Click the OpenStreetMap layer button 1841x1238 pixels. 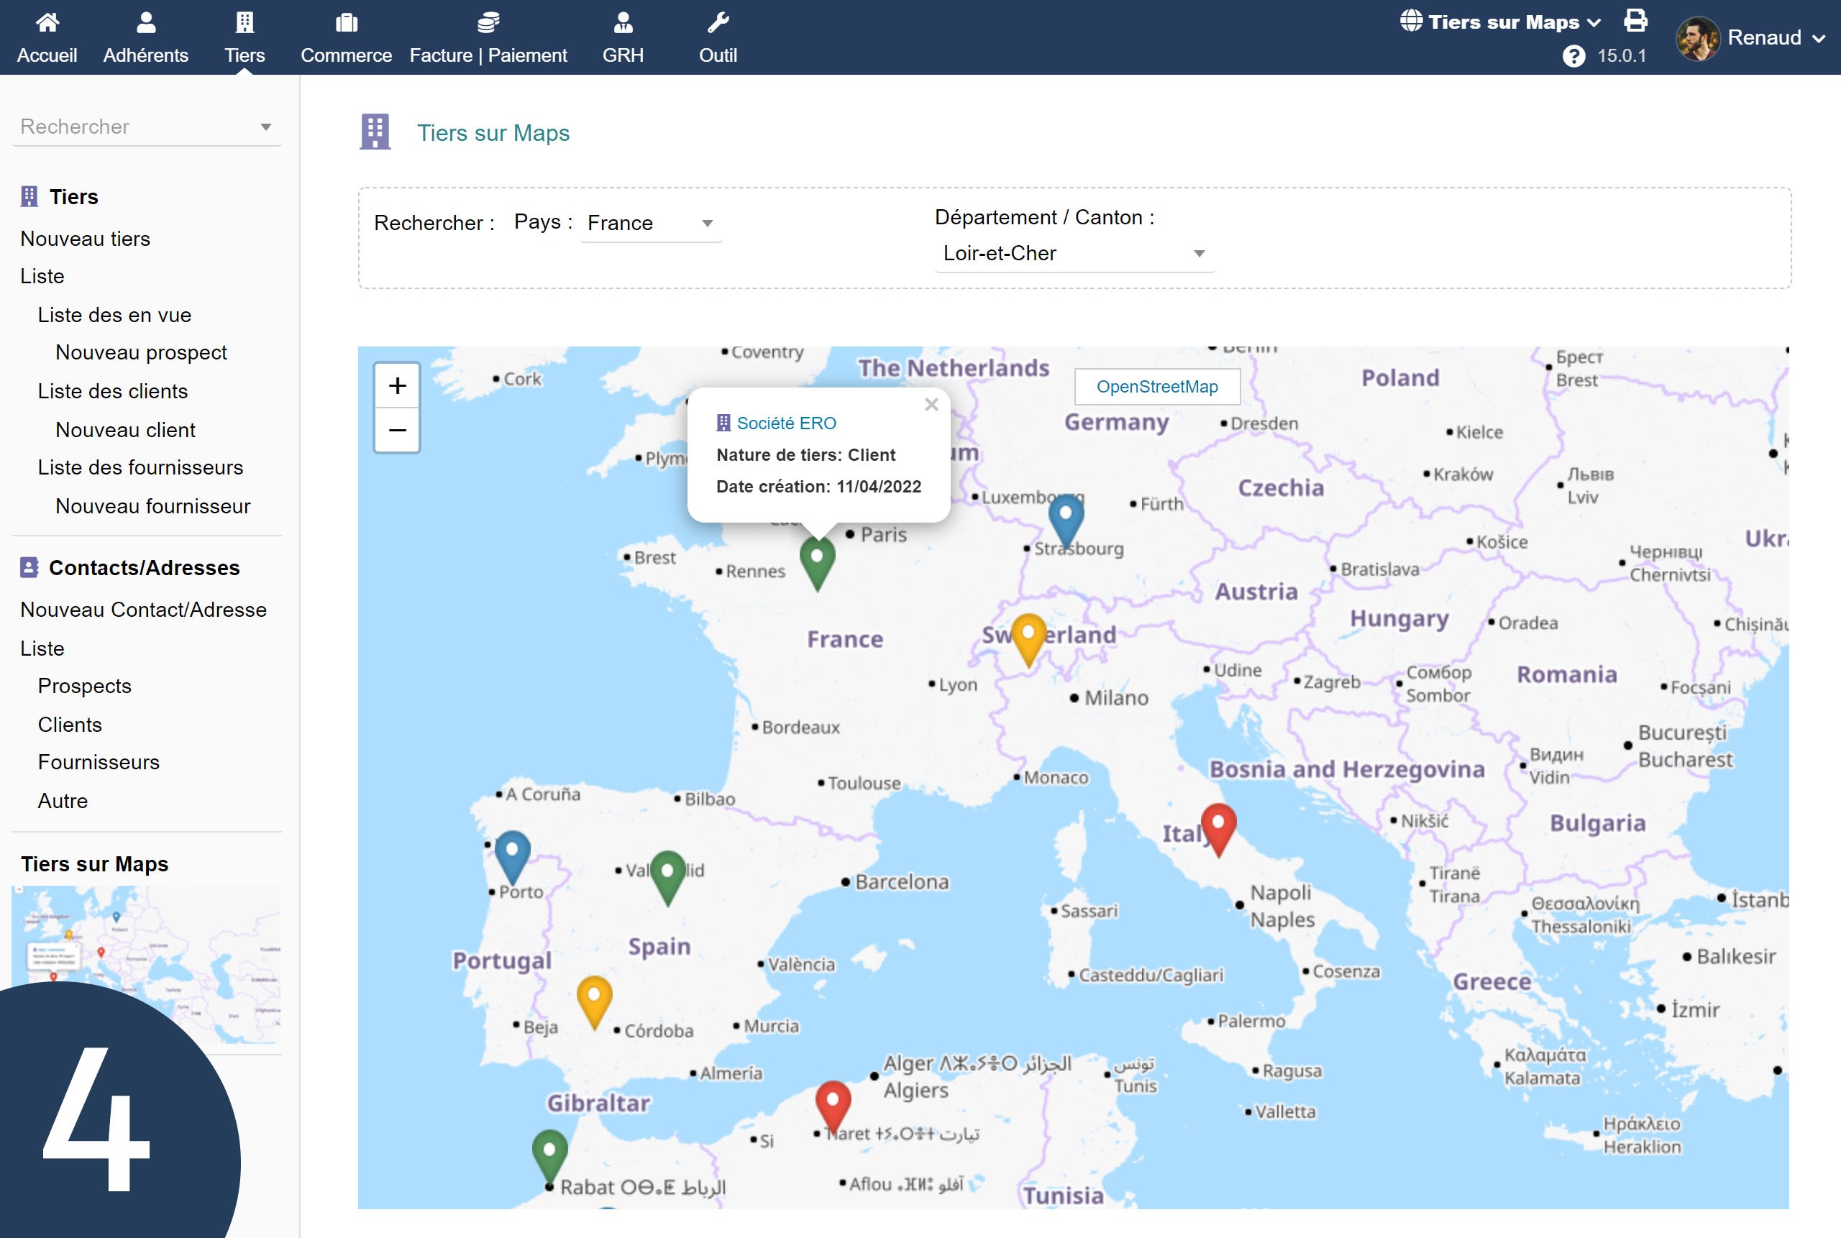(1156, 387)
